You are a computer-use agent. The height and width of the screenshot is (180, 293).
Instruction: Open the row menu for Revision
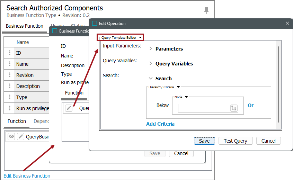click(10, 75)
